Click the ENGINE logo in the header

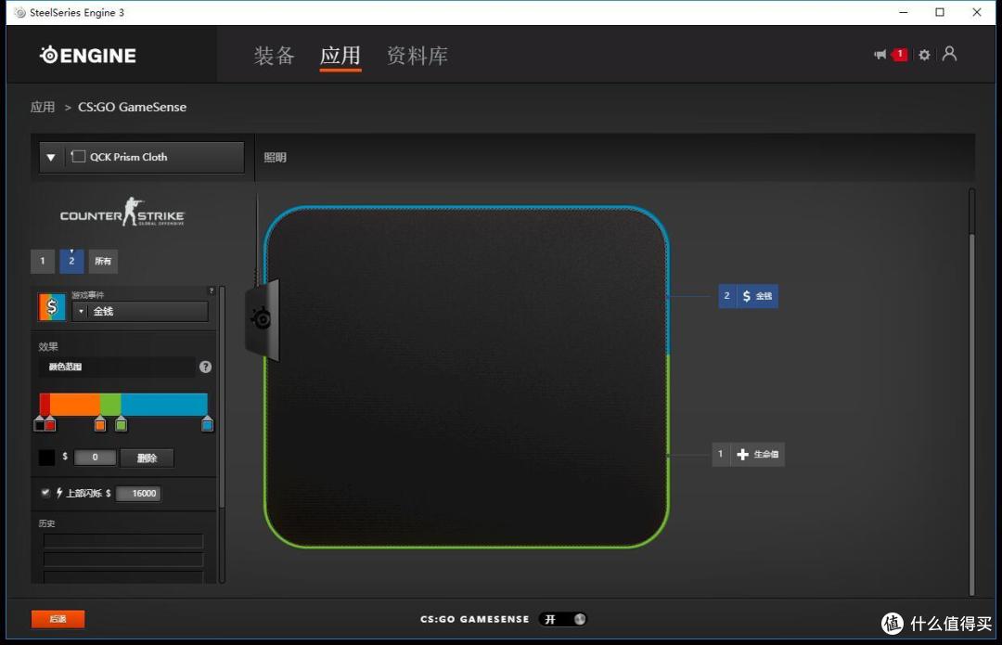point(88,56)
